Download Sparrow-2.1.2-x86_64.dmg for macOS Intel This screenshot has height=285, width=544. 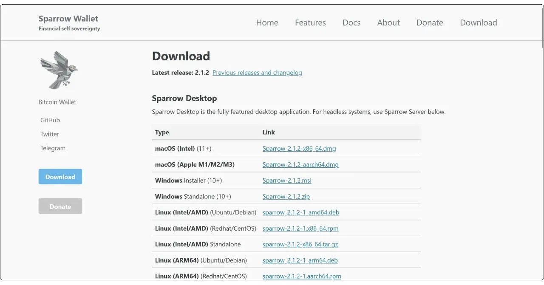[299, 149]
